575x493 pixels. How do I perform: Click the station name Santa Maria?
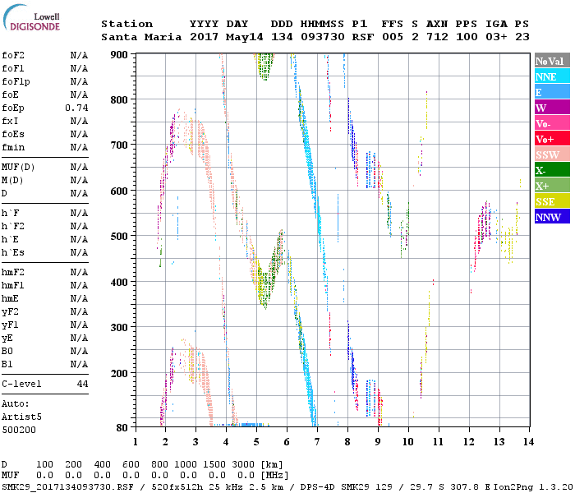click(141, 37)
